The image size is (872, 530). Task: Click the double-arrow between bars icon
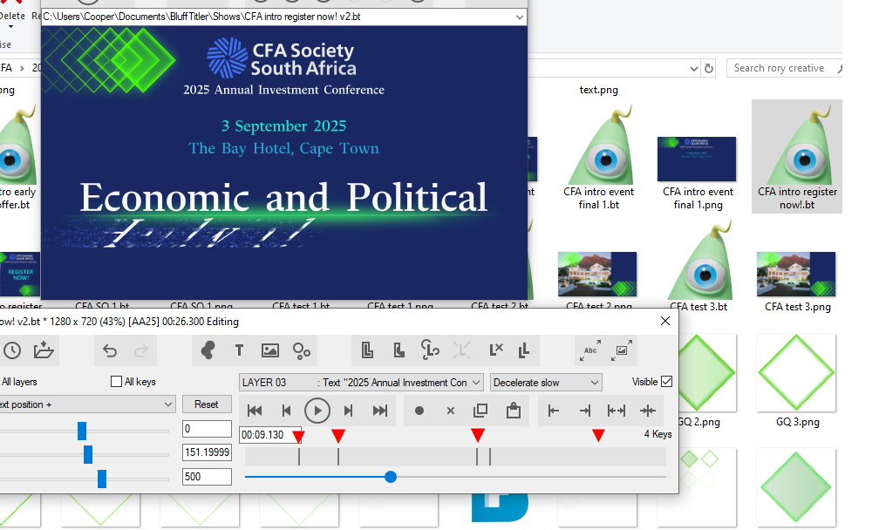point(617,411)
